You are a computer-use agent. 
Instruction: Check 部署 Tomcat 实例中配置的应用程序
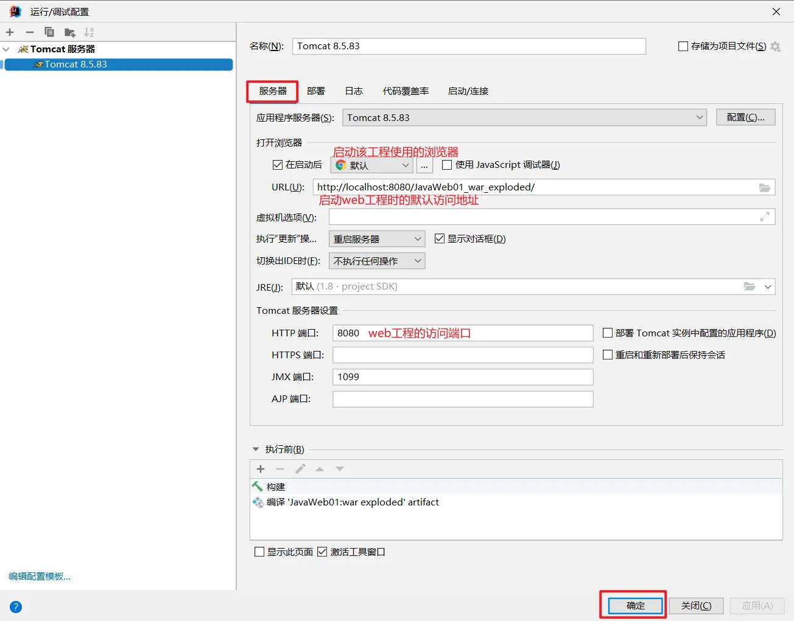point(608,333)
